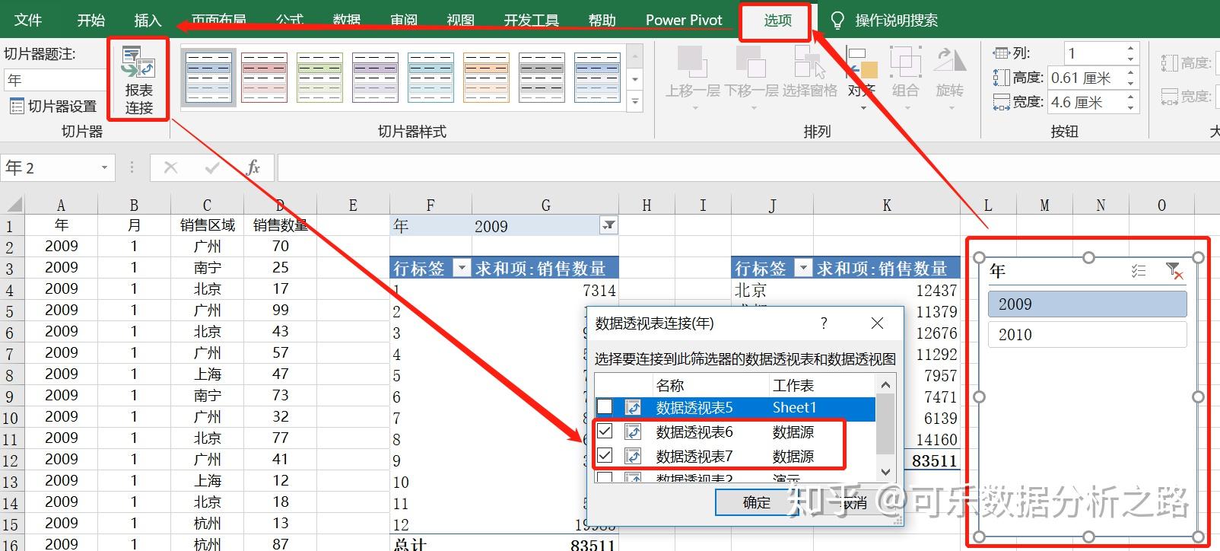Click pivot table icon beside 数据透视表7
Image resolution: width=1220 pixels, height=551 pixels.
633,457
